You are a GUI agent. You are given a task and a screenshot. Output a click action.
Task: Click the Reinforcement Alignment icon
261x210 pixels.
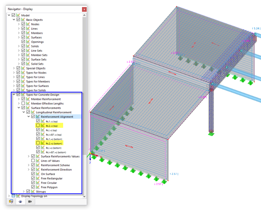[x=38, y=116]
